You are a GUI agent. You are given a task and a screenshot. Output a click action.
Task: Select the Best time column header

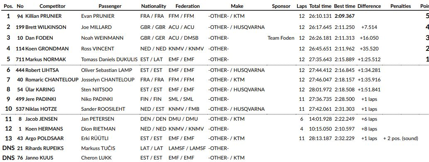click(344, 6)
